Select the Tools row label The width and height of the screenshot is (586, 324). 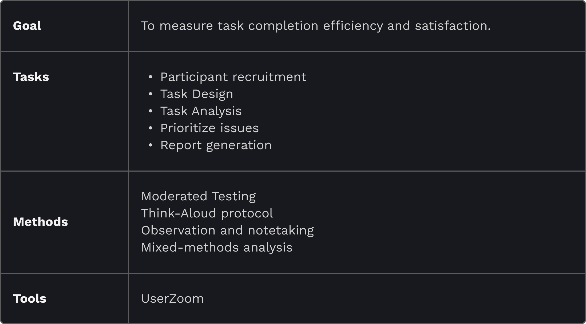pos(30,299)
